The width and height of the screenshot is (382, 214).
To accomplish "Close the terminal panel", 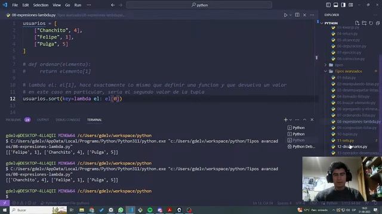I will click(312, 119).
